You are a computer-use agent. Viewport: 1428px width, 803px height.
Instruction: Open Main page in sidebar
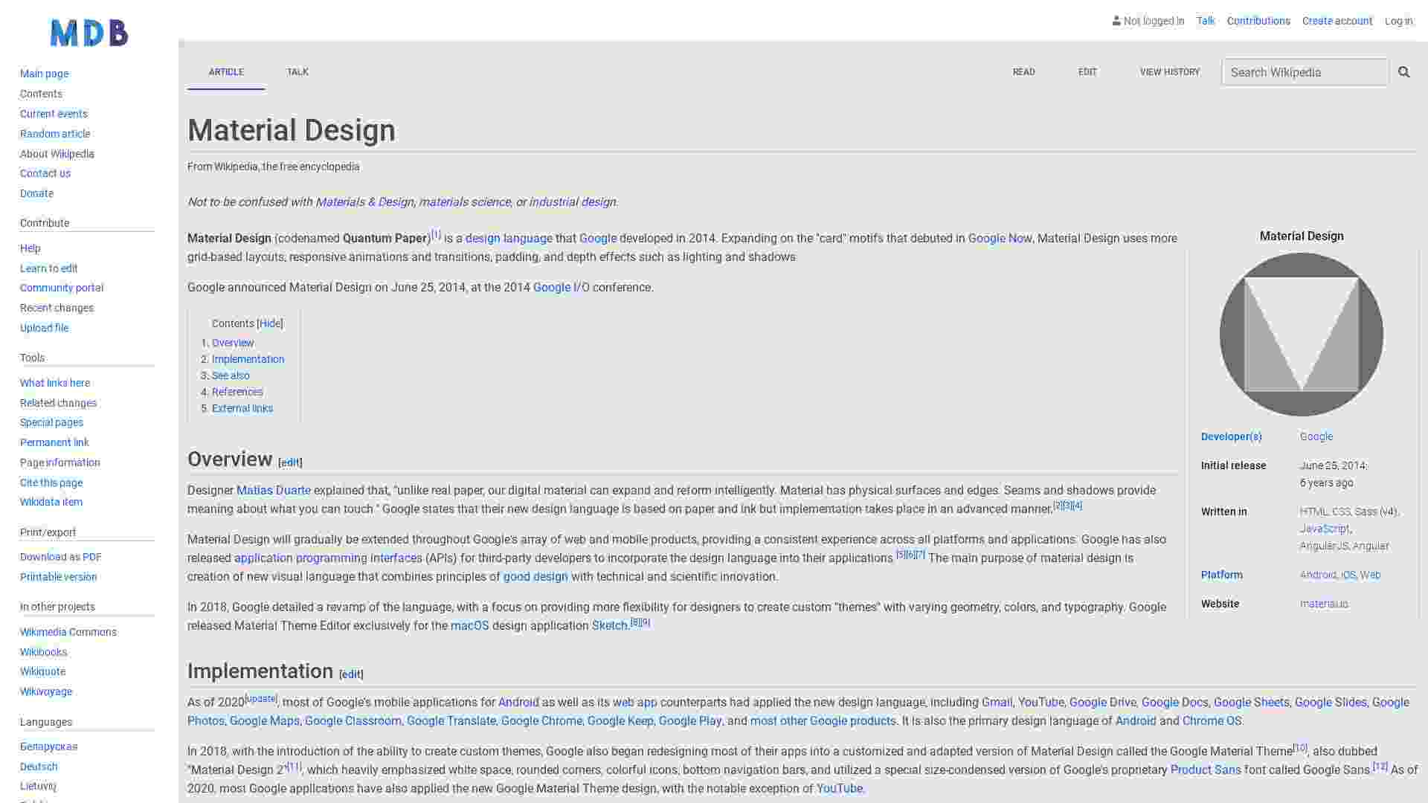[44, 74]
